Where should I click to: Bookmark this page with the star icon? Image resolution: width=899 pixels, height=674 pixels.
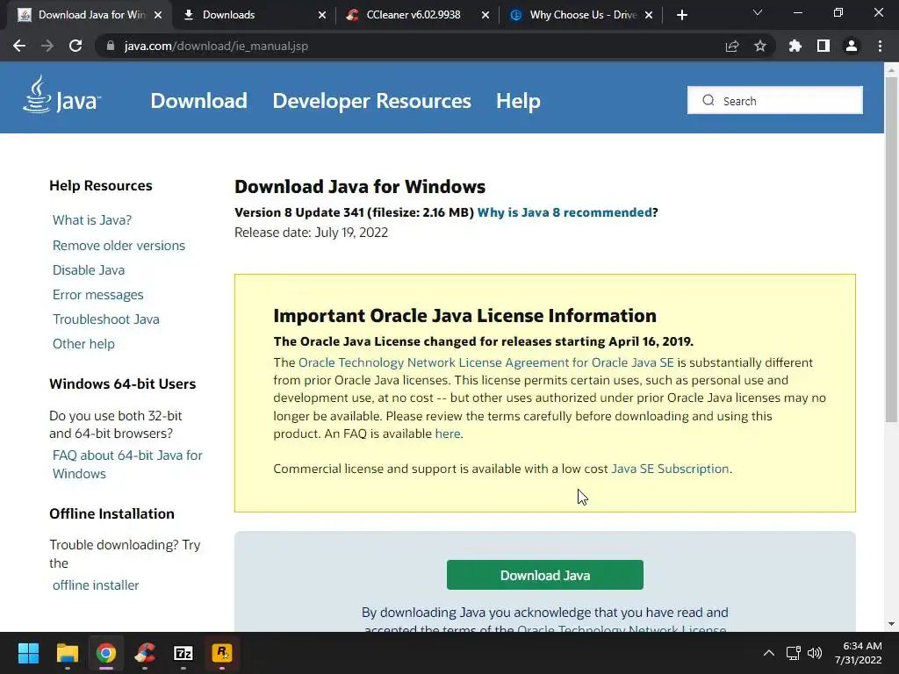coord(760,46)
